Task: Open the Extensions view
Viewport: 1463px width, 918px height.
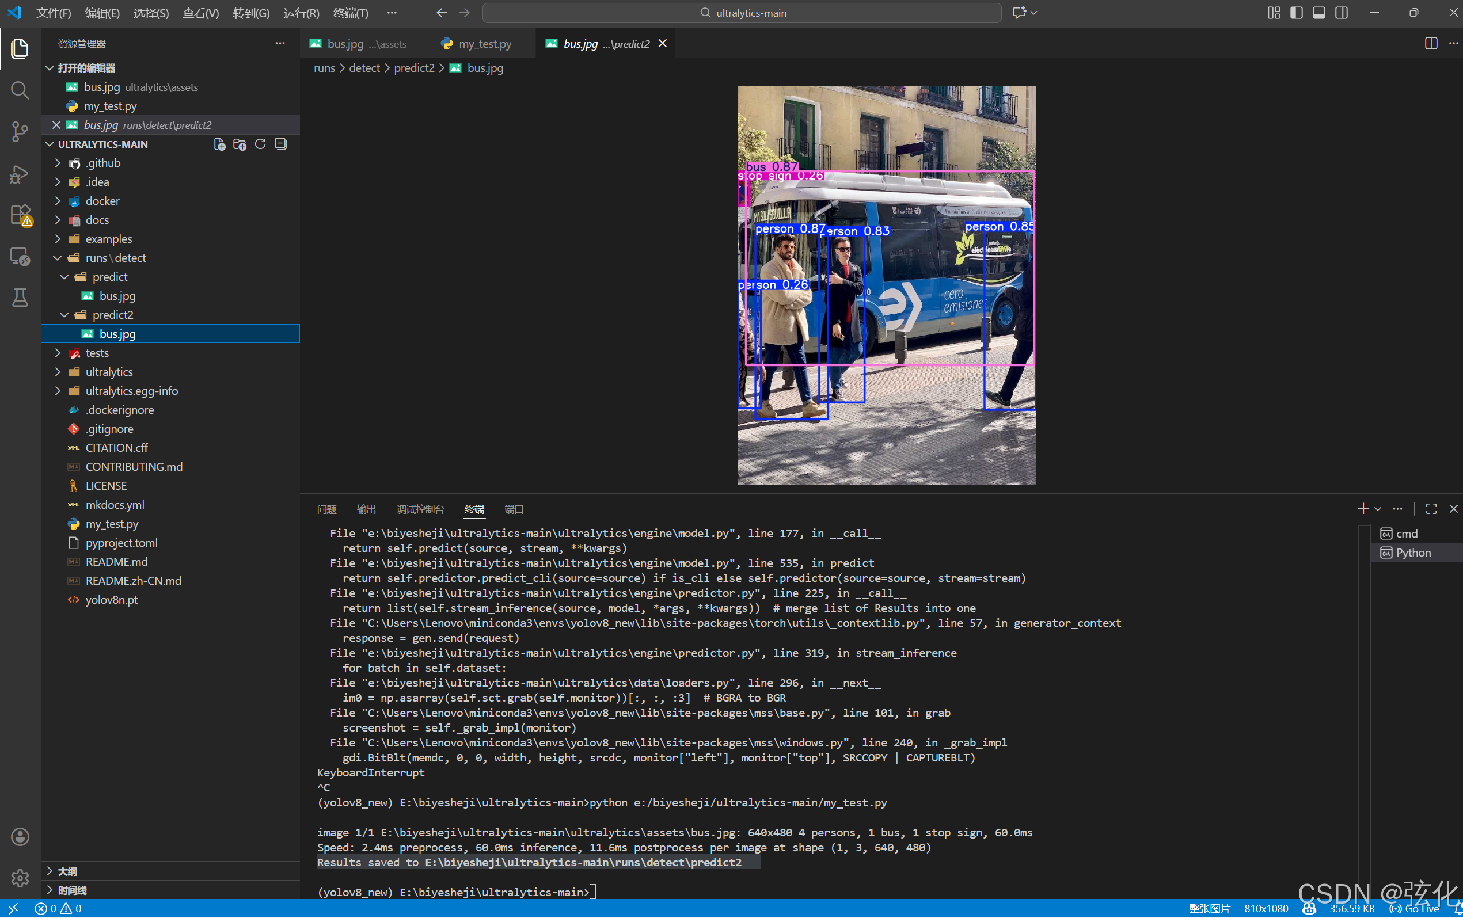Action: [20, 215]
